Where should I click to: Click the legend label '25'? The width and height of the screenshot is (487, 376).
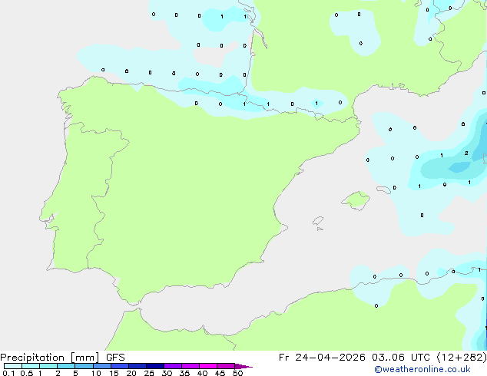point(149,373)
